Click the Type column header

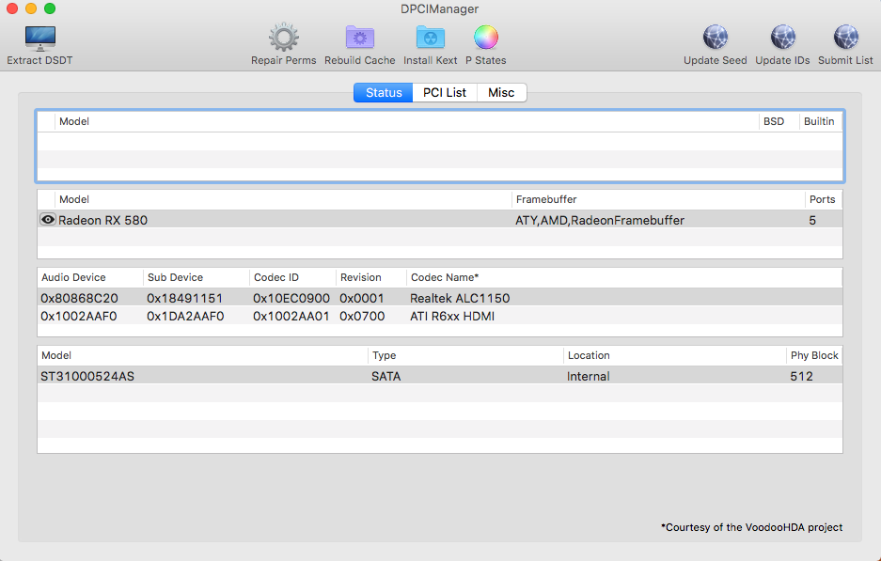(465, 355)
